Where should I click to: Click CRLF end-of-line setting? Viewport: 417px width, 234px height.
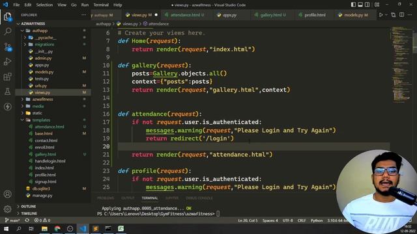(302, 220)
